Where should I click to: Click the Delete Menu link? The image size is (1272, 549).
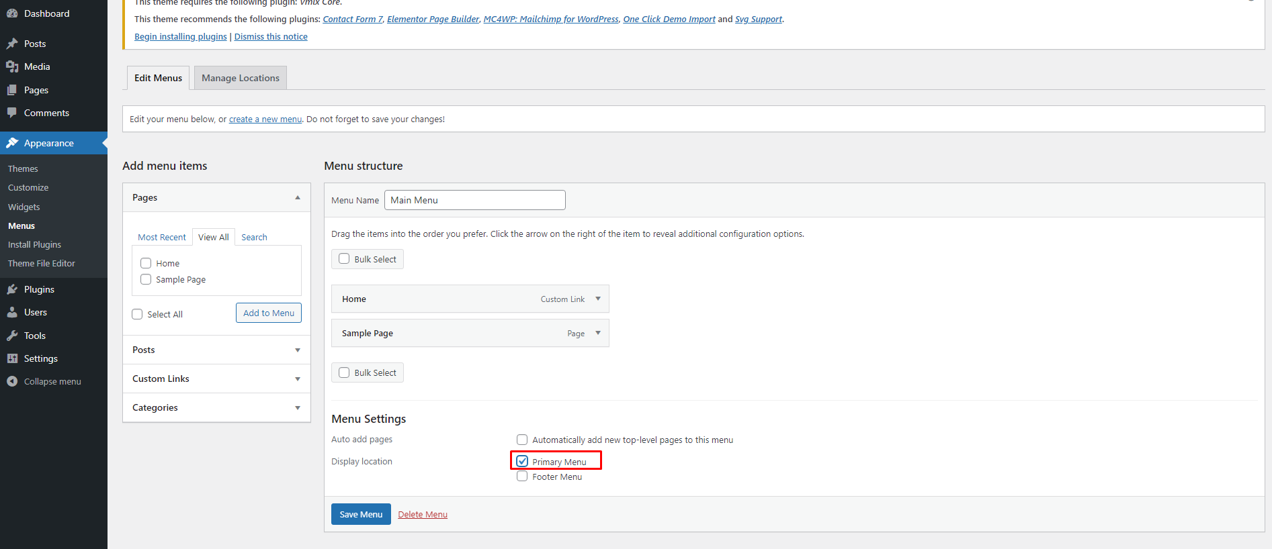(422, 515)
